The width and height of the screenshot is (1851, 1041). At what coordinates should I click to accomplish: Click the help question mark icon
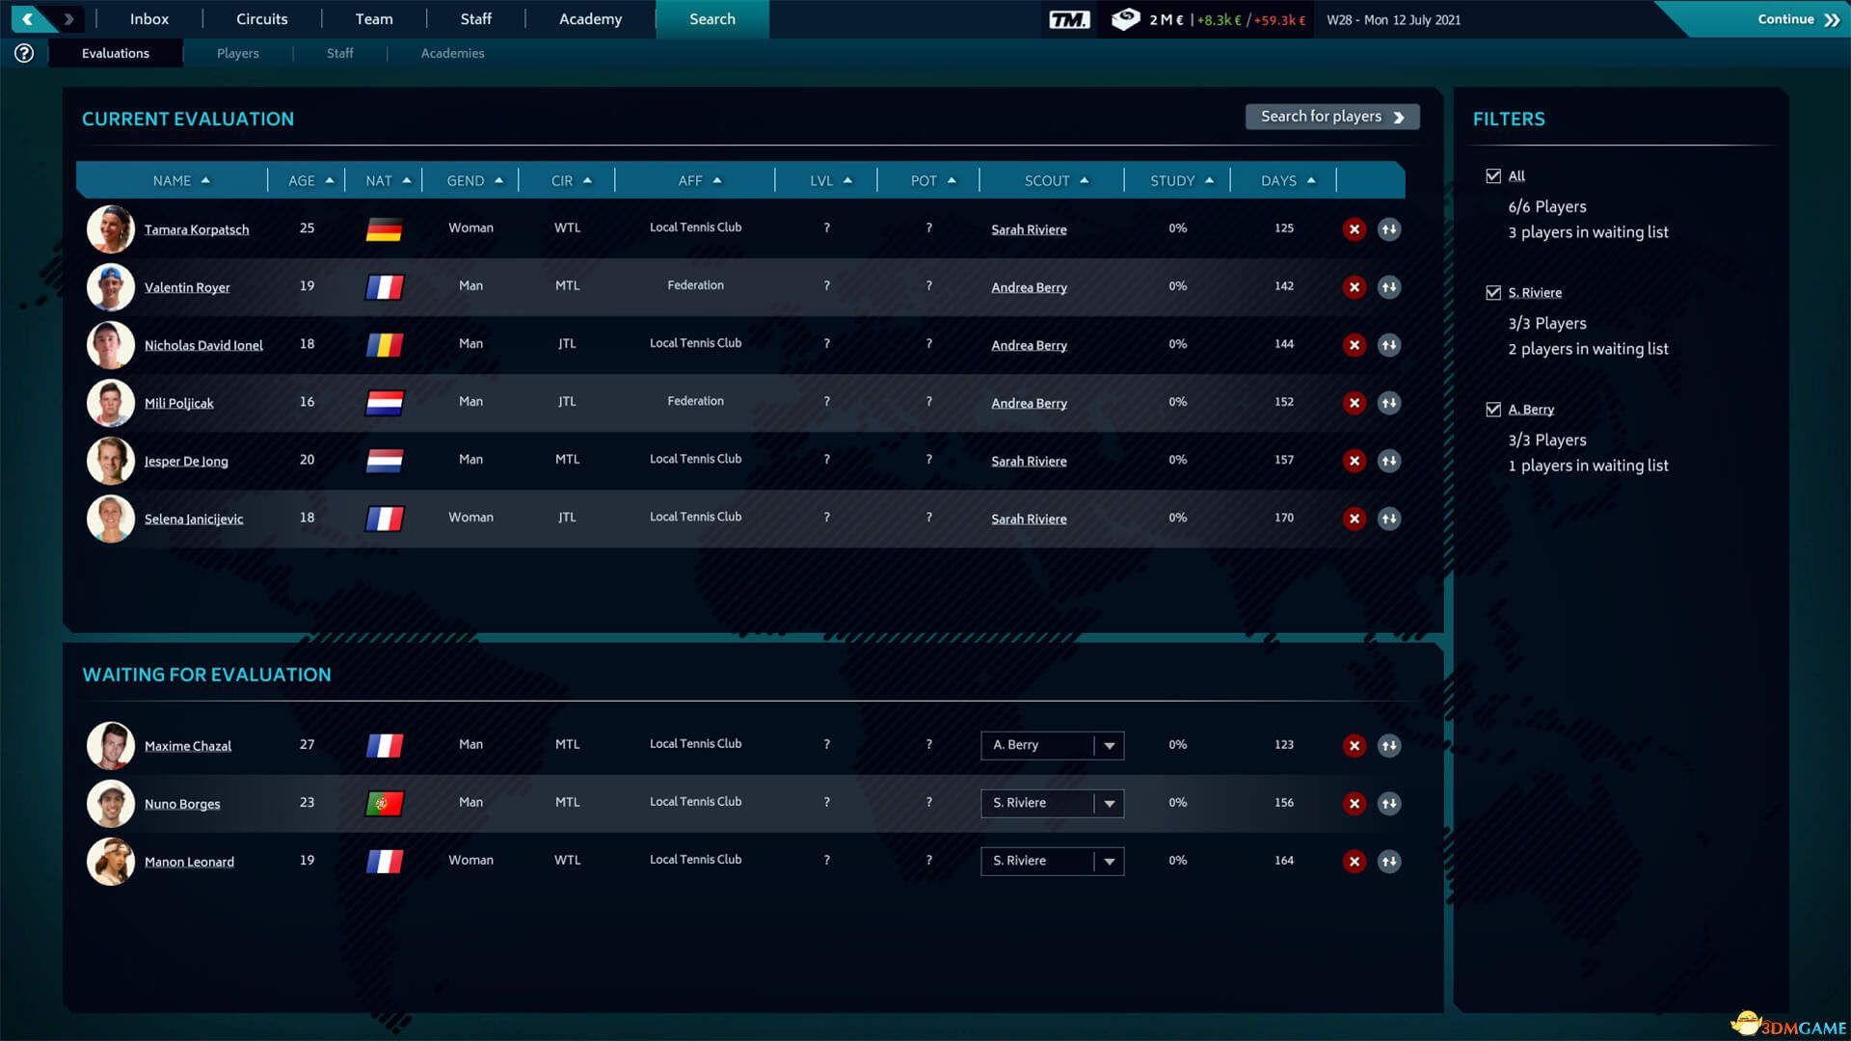coord(24,54)
